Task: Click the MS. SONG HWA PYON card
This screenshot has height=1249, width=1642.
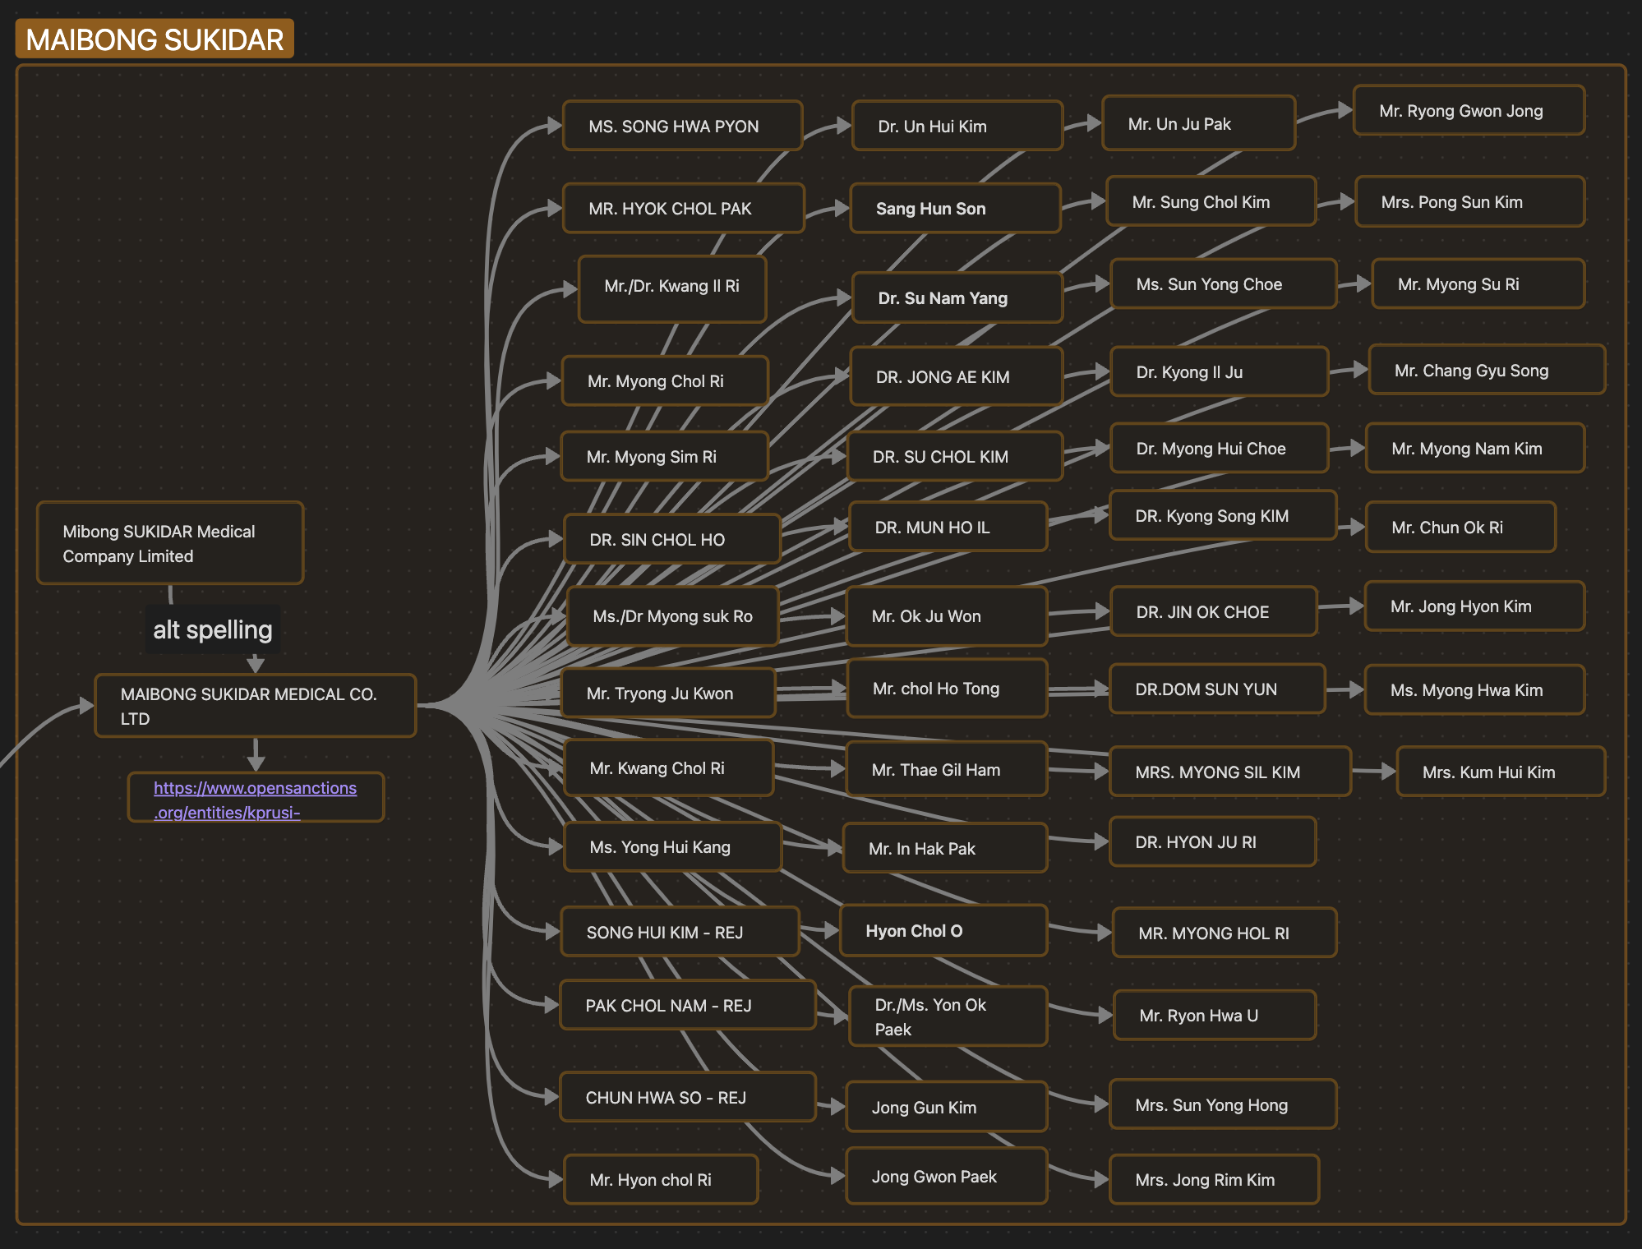Action: point(681,127)
